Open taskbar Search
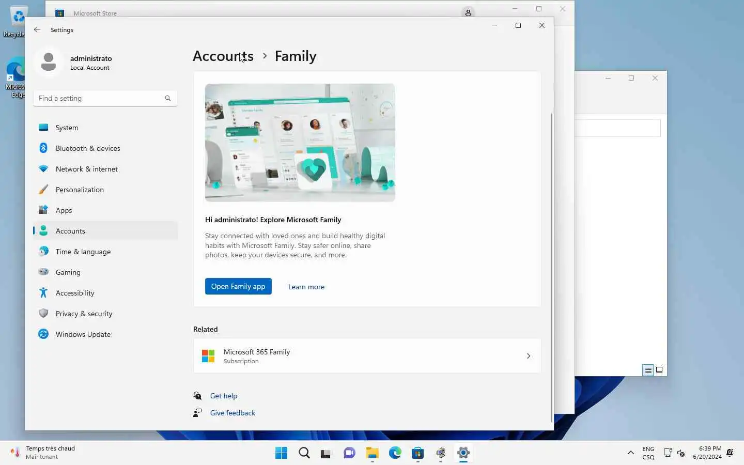The width and height of the screenshot is (744, 465). [x=304, y=453]
